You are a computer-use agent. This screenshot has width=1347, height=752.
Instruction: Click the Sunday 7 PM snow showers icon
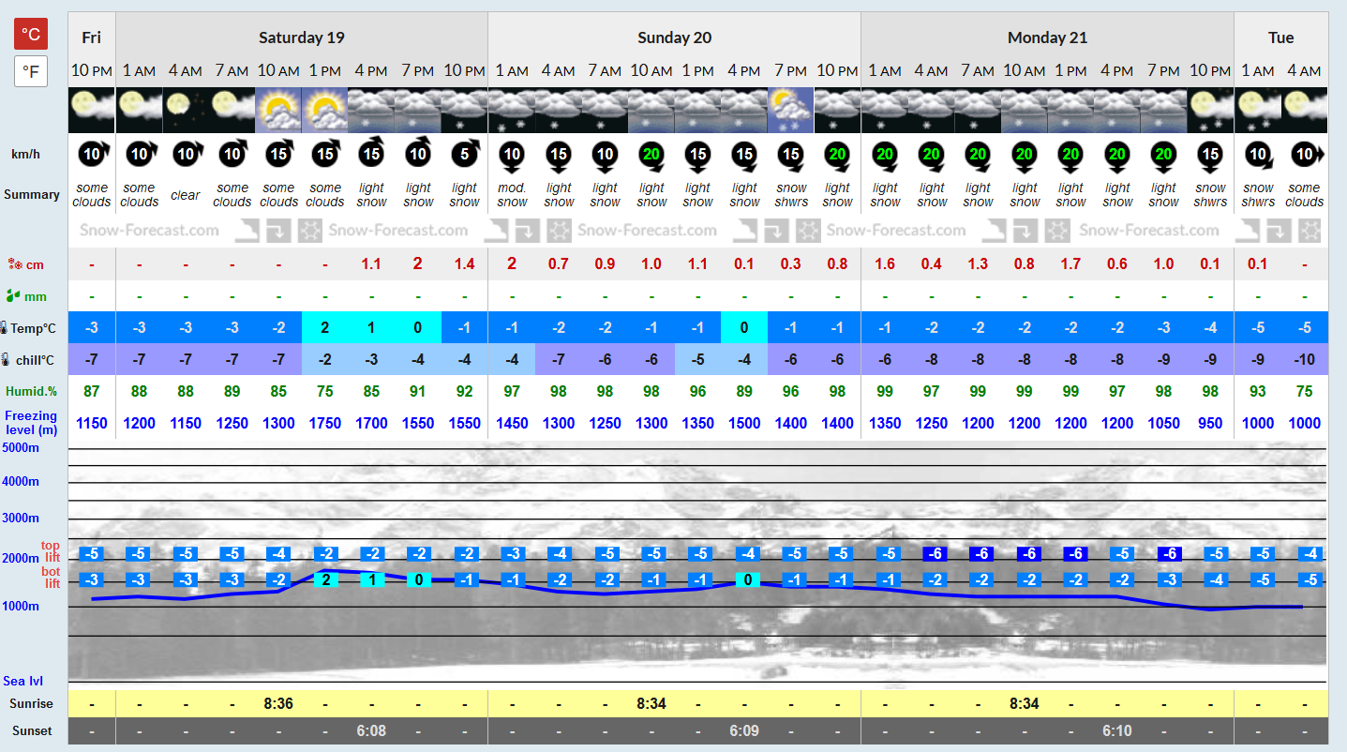[x=790, y=111]
